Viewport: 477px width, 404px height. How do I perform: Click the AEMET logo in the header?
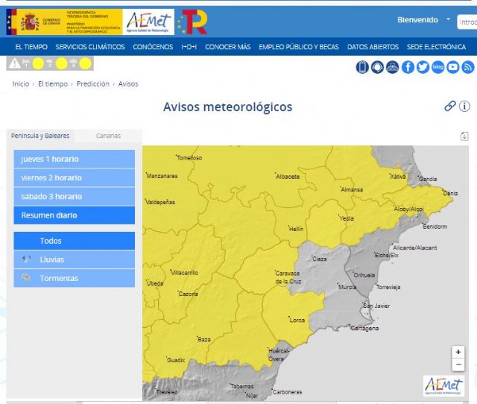(148, 22)
